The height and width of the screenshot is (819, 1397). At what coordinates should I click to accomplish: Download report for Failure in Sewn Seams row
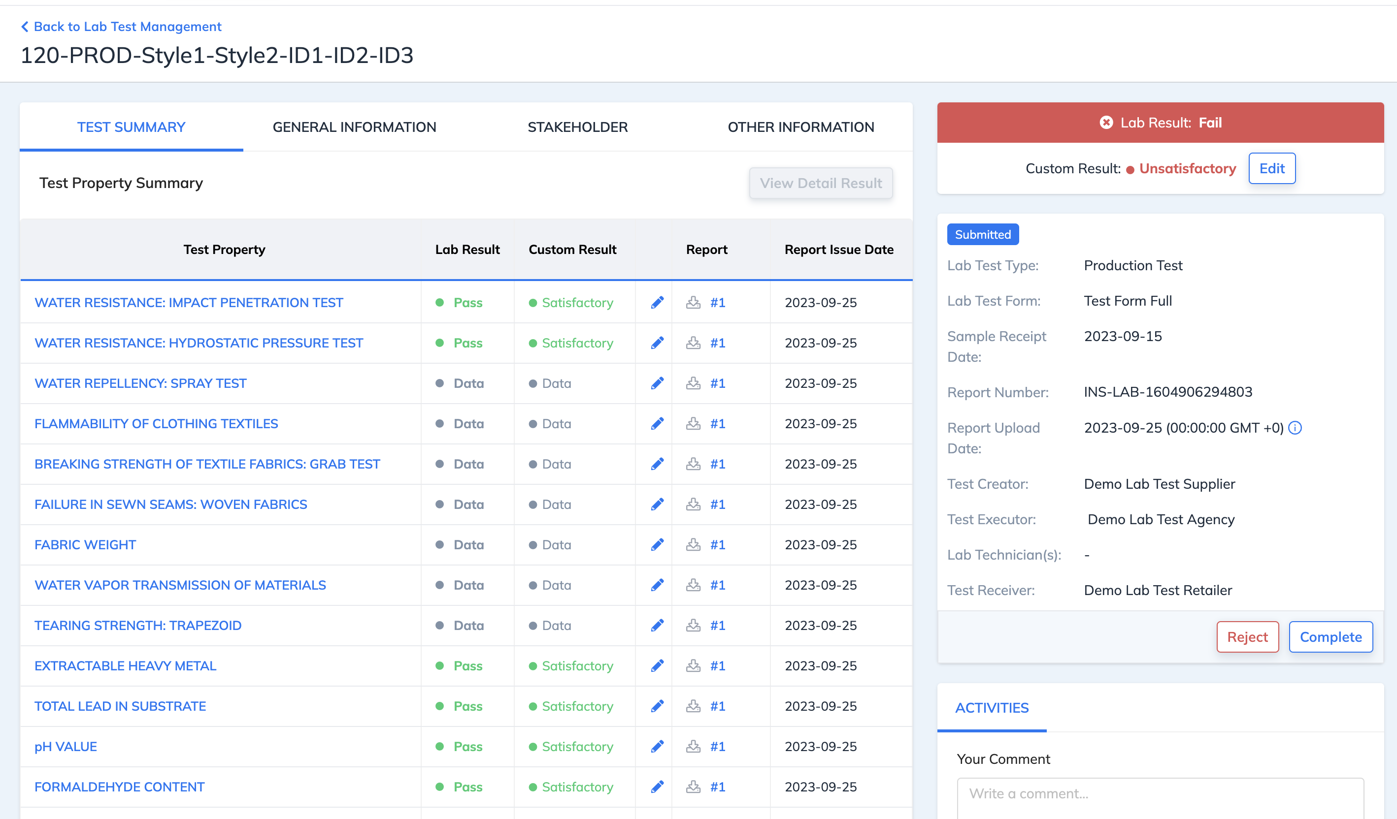tap(693, 504)
